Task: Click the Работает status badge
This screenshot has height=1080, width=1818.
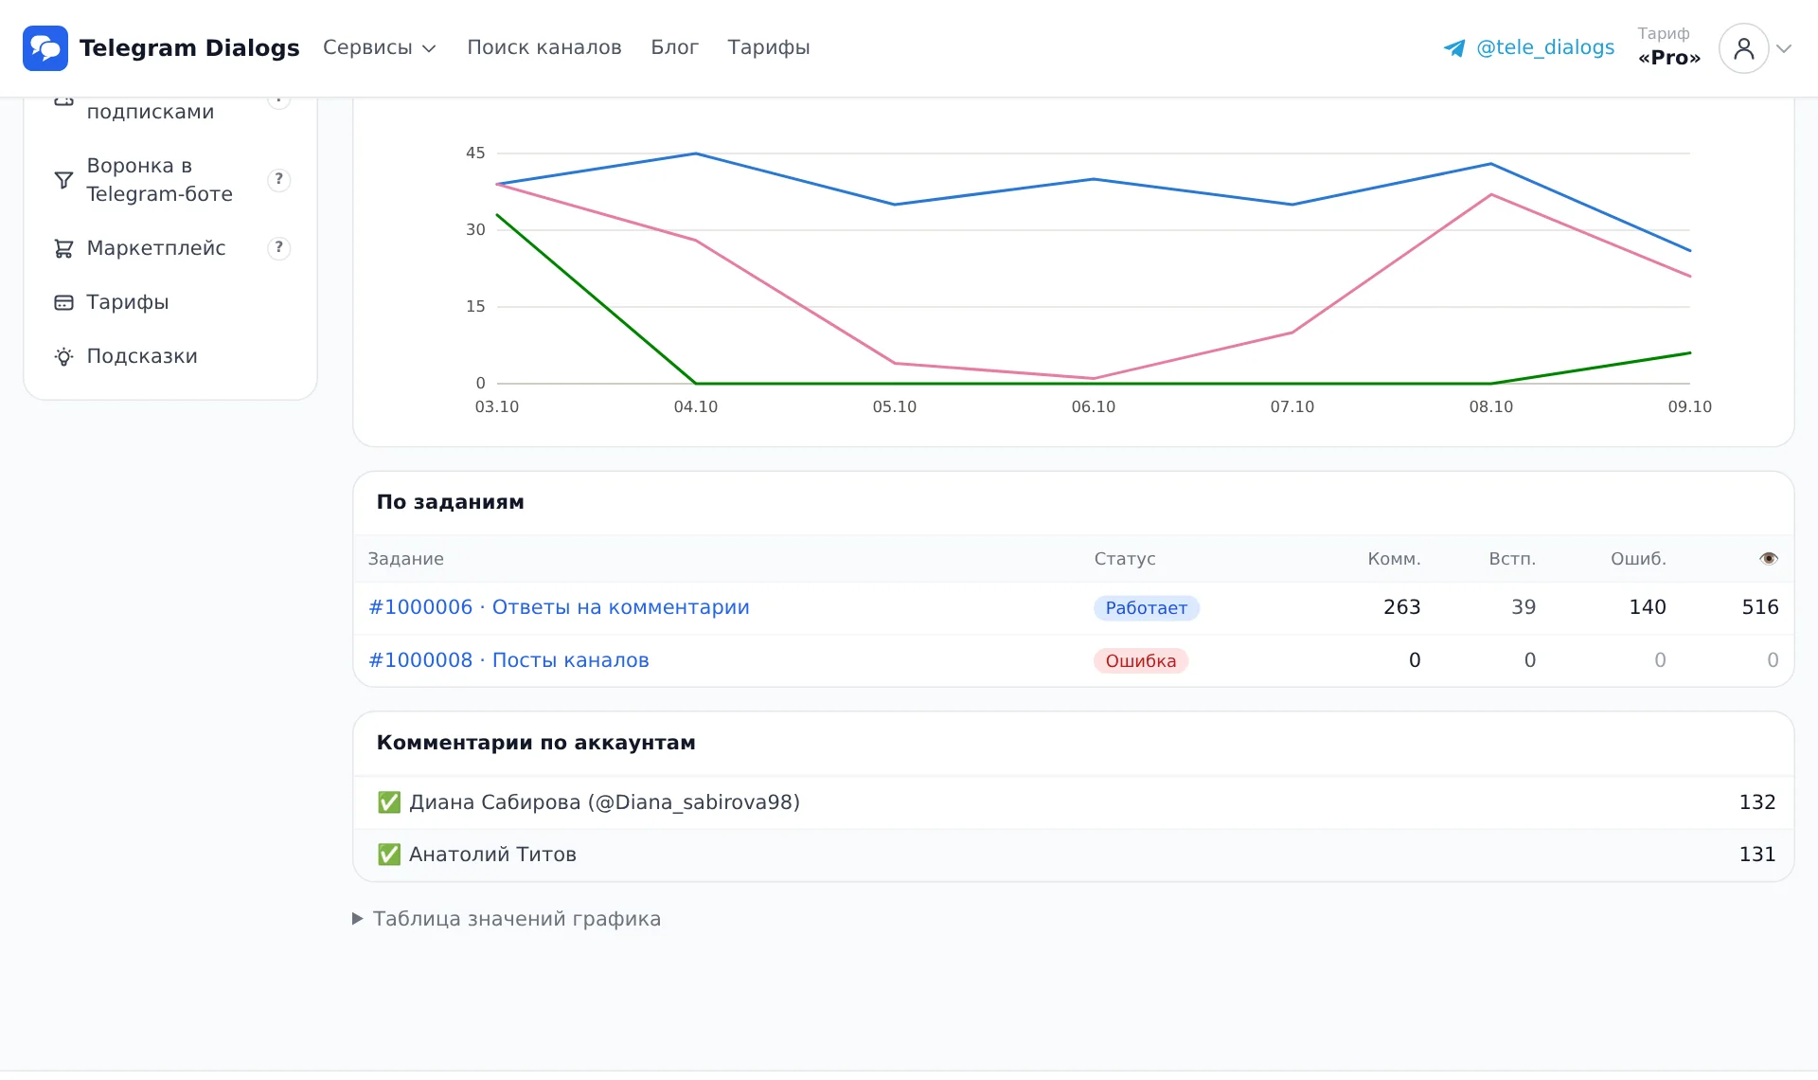Action: [1147, 608]
